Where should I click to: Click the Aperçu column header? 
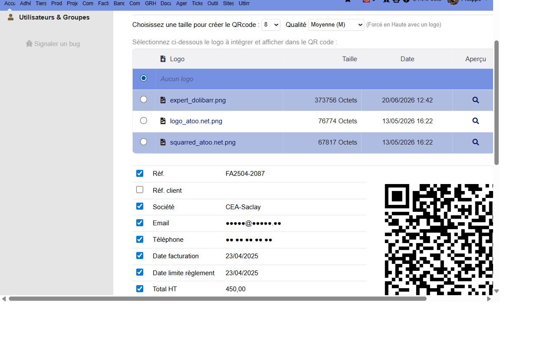[476, 59]
